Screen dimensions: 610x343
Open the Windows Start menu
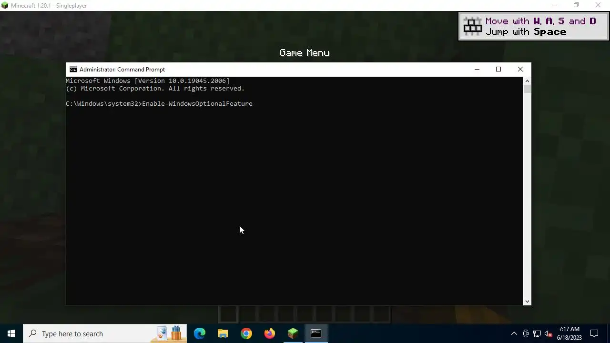11,333
